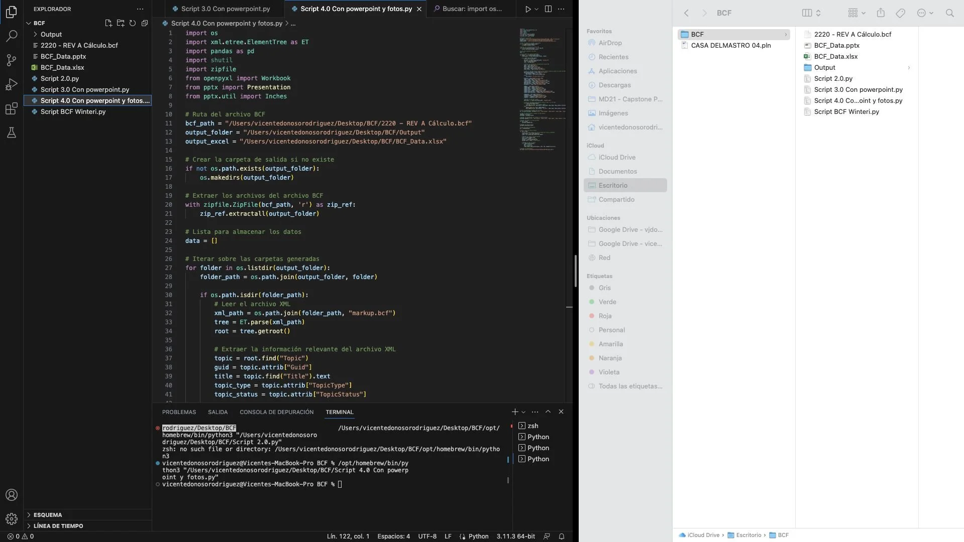Image resolution: width=964 pixels, height=542 pixels.
Task: Open Script 2.0.py in explorer
Action: [x=59, y=78]
